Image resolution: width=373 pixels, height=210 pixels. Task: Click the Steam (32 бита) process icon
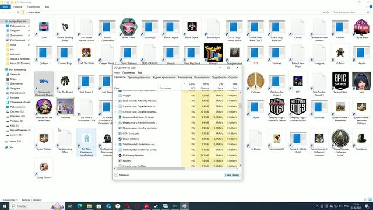[x=120, y=139]
